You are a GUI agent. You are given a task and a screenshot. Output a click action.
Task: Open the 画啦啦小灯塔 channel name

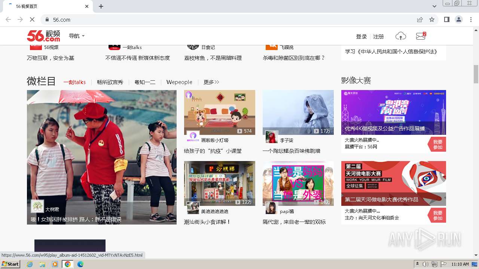coord(215,140)
